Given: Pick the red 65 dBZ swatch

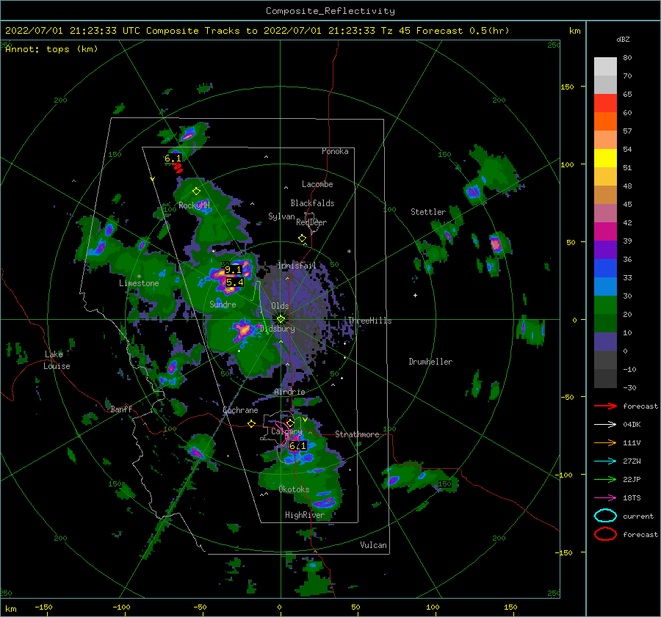Looking at the screenshot, I should pos(605,103).
